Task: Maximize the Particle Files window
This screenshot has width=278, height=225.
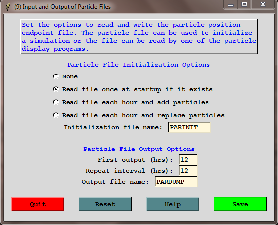Action: 244,5
